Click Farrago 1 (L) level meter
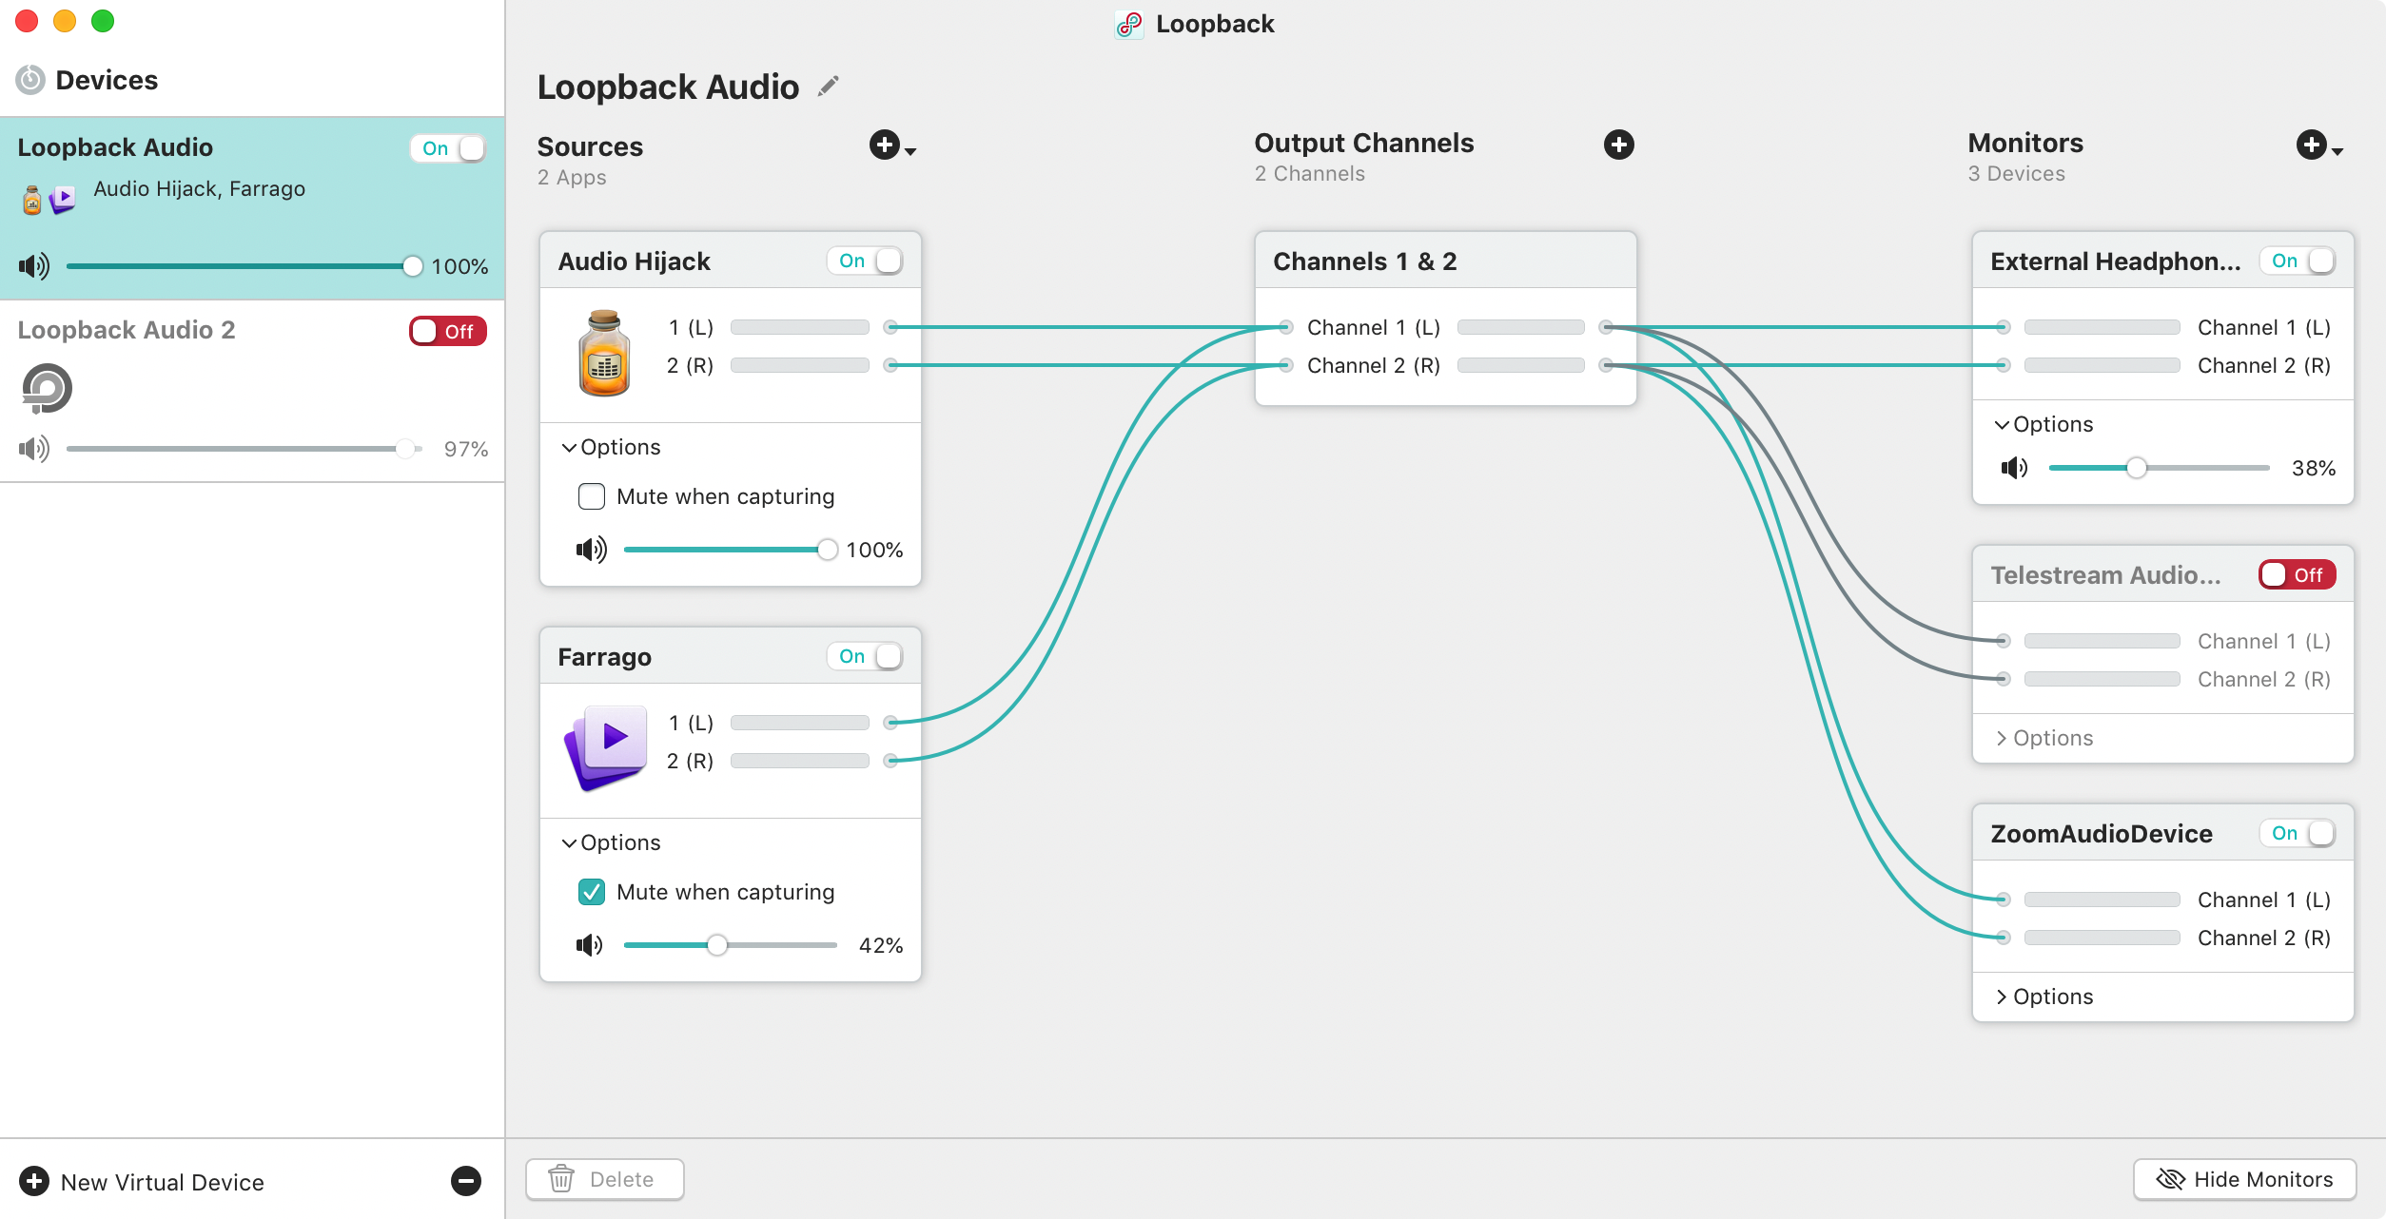This screenshot has width=2386, height=1219. (x=800, y=723)
